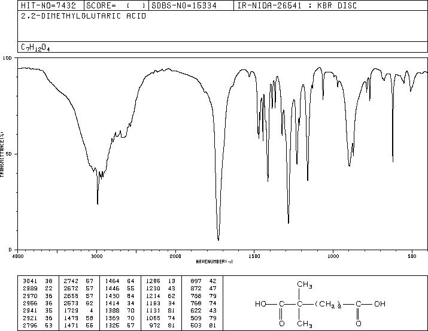Click the 4000 wavenumber axis label
This screenshot has width=428, height=331.
coord(18,256)
